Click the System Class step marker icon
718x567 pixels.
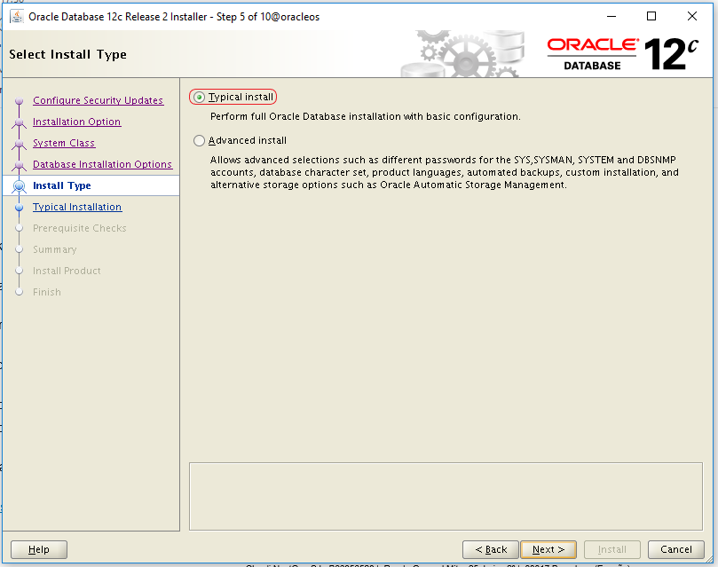click(20, 144)
